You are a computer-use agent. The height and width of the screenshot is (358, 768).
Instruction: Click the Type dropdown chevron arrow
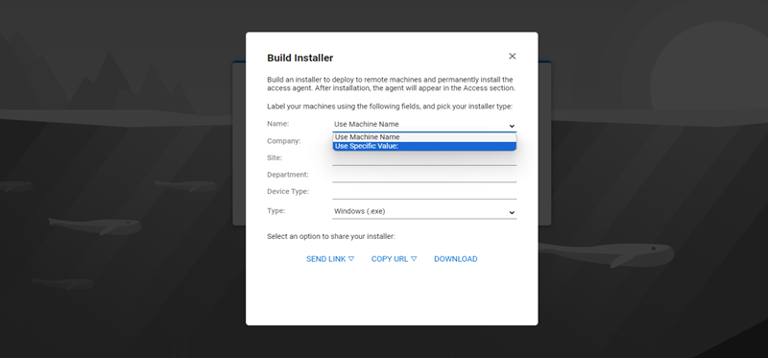pos(512,212)
